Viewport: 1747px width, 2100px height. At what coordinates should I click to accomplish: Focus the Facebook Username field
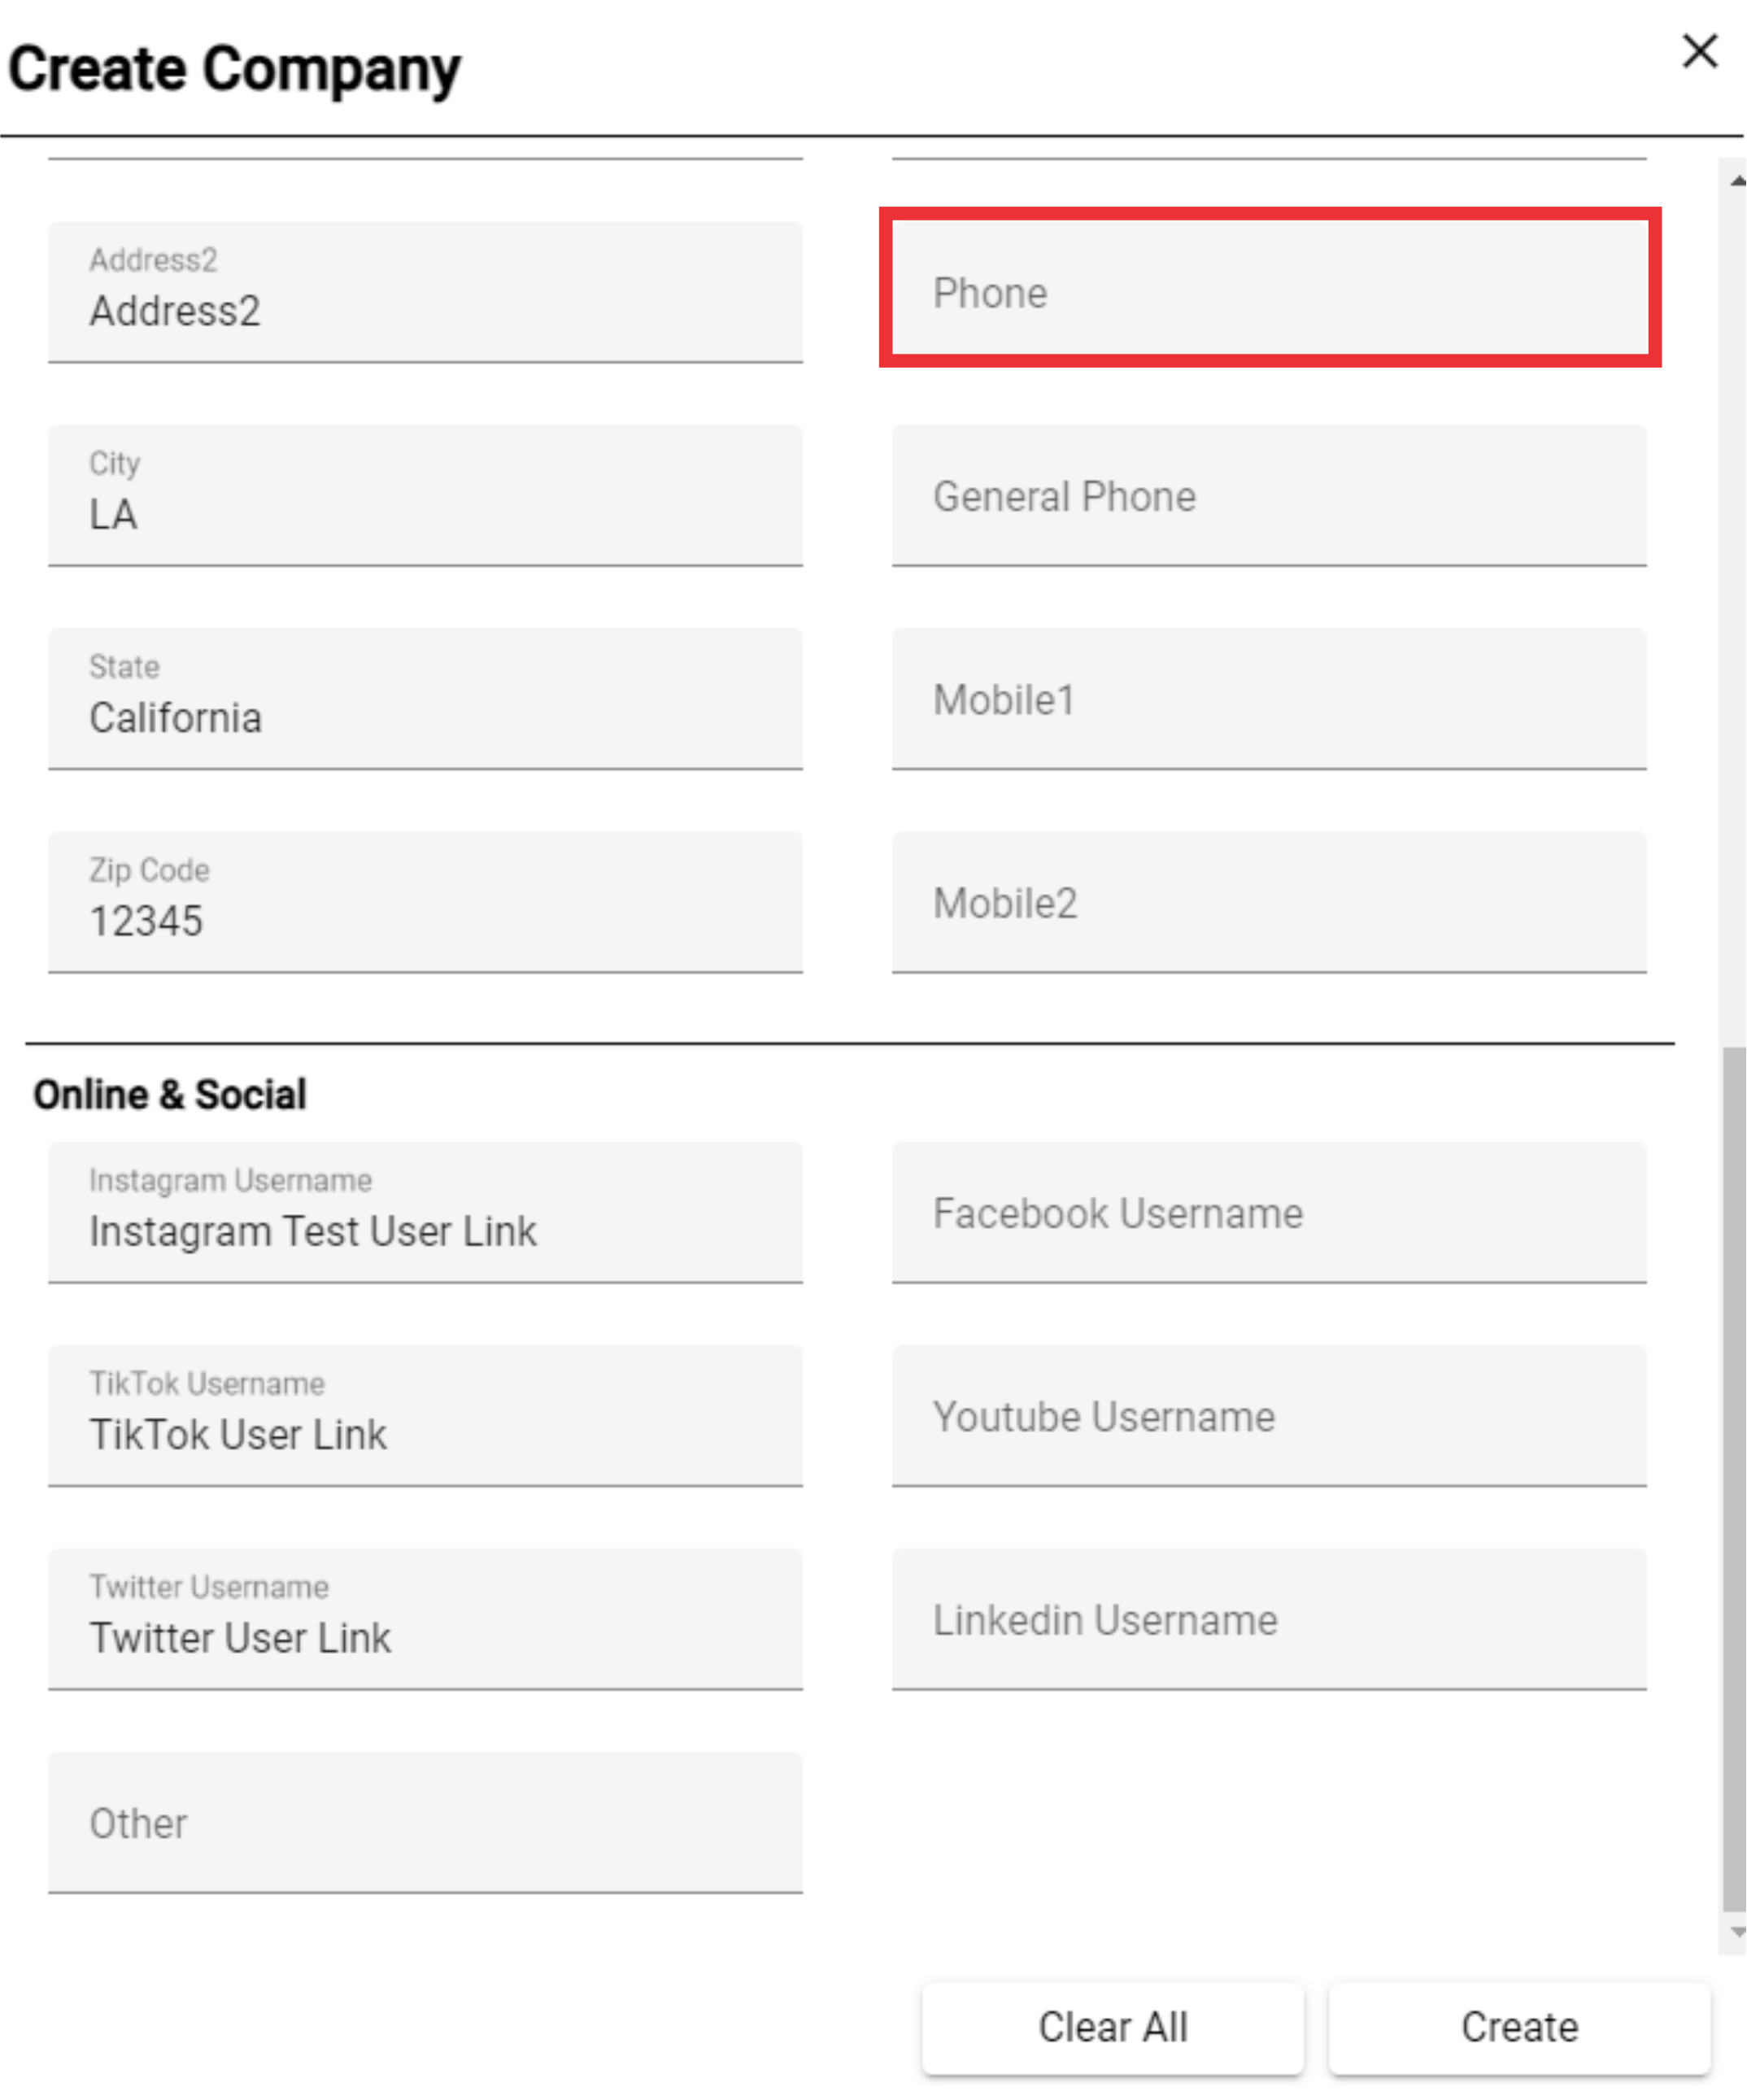pyautogui.click(x=1269, y=1211)
